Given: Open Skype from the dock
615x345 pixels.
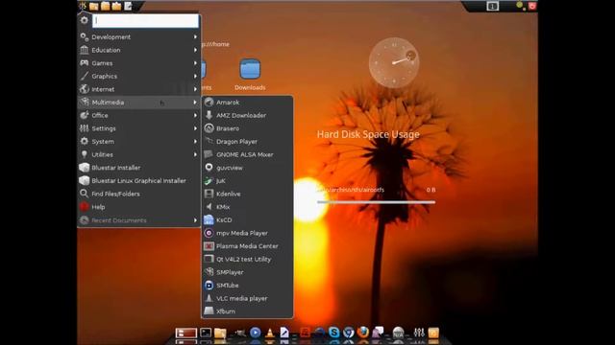Looking at the screenshot, I should [x=333, y=333].
